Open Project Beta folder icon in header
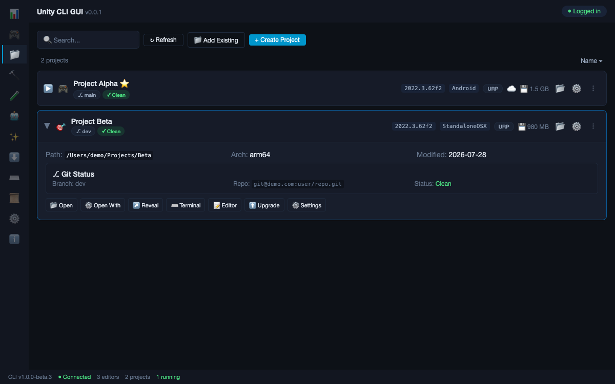 pos(560,126)
